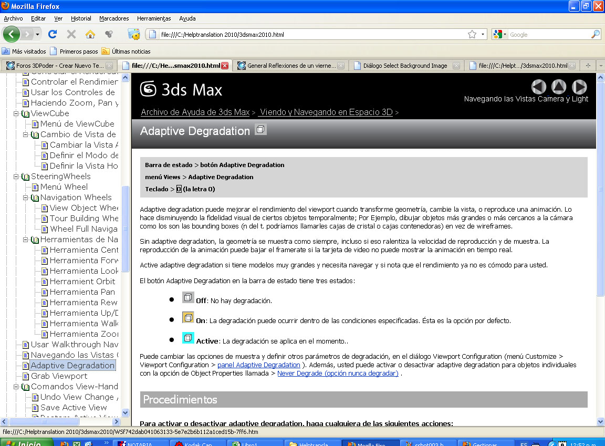Follow the panel Adaptive Degradation link

pyautogui.click(x=258, y=365)
